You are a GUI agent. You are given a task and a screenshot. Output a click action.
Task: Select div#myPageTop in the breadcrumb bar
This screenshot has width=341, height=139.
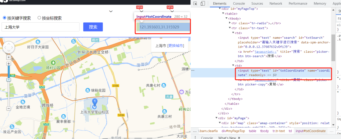pyautogui.click(x=233, y=131)
